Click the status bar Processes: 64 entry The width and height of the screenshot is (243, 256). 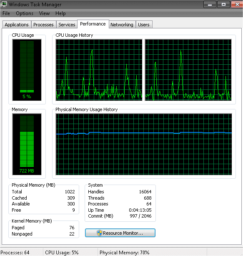15,253
